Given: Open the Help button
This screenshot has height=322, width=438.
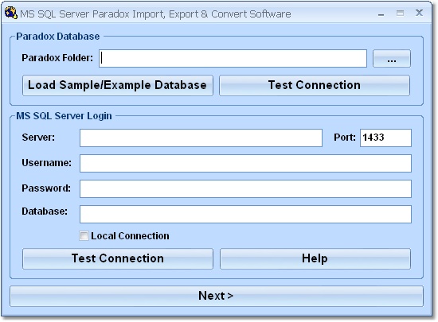Looking at the screenshot, I should pos(315,258).
